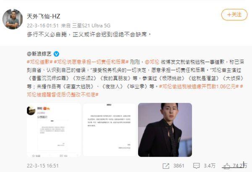
Task: View first thumbnail of Weibo post screenshot
Action: tap(54, 130)
